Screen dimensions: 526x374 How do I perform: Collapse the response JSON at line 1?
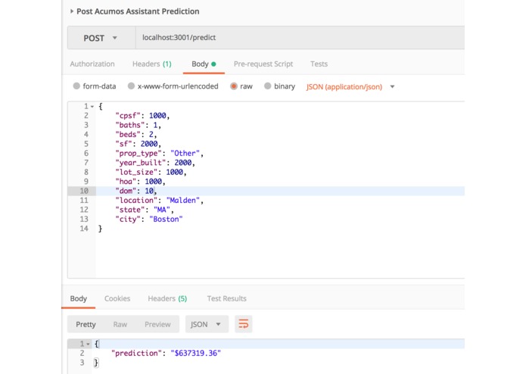point(88,344)
